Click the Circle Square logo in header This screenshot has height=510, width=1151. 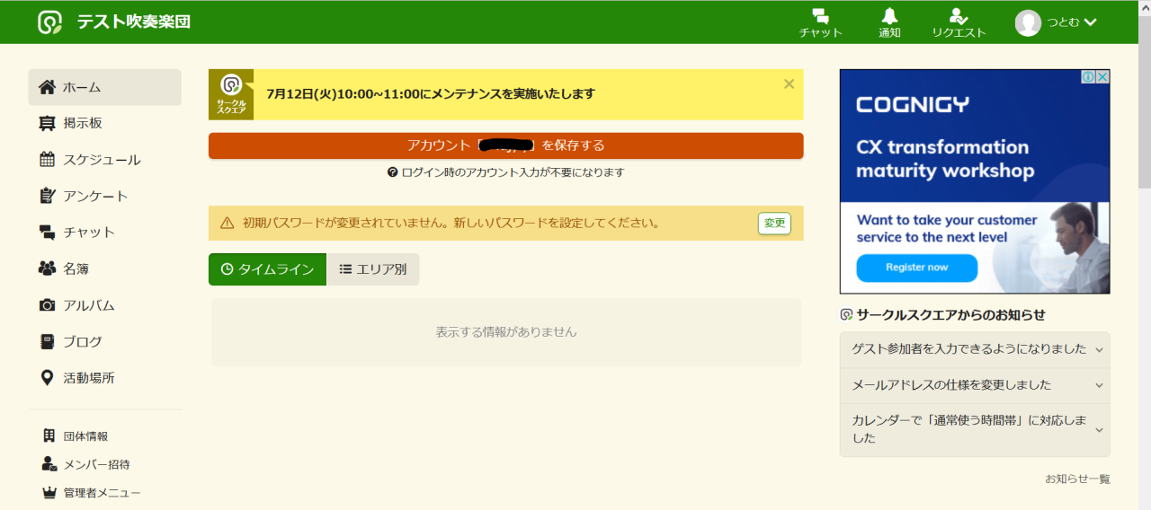point(50,22)
